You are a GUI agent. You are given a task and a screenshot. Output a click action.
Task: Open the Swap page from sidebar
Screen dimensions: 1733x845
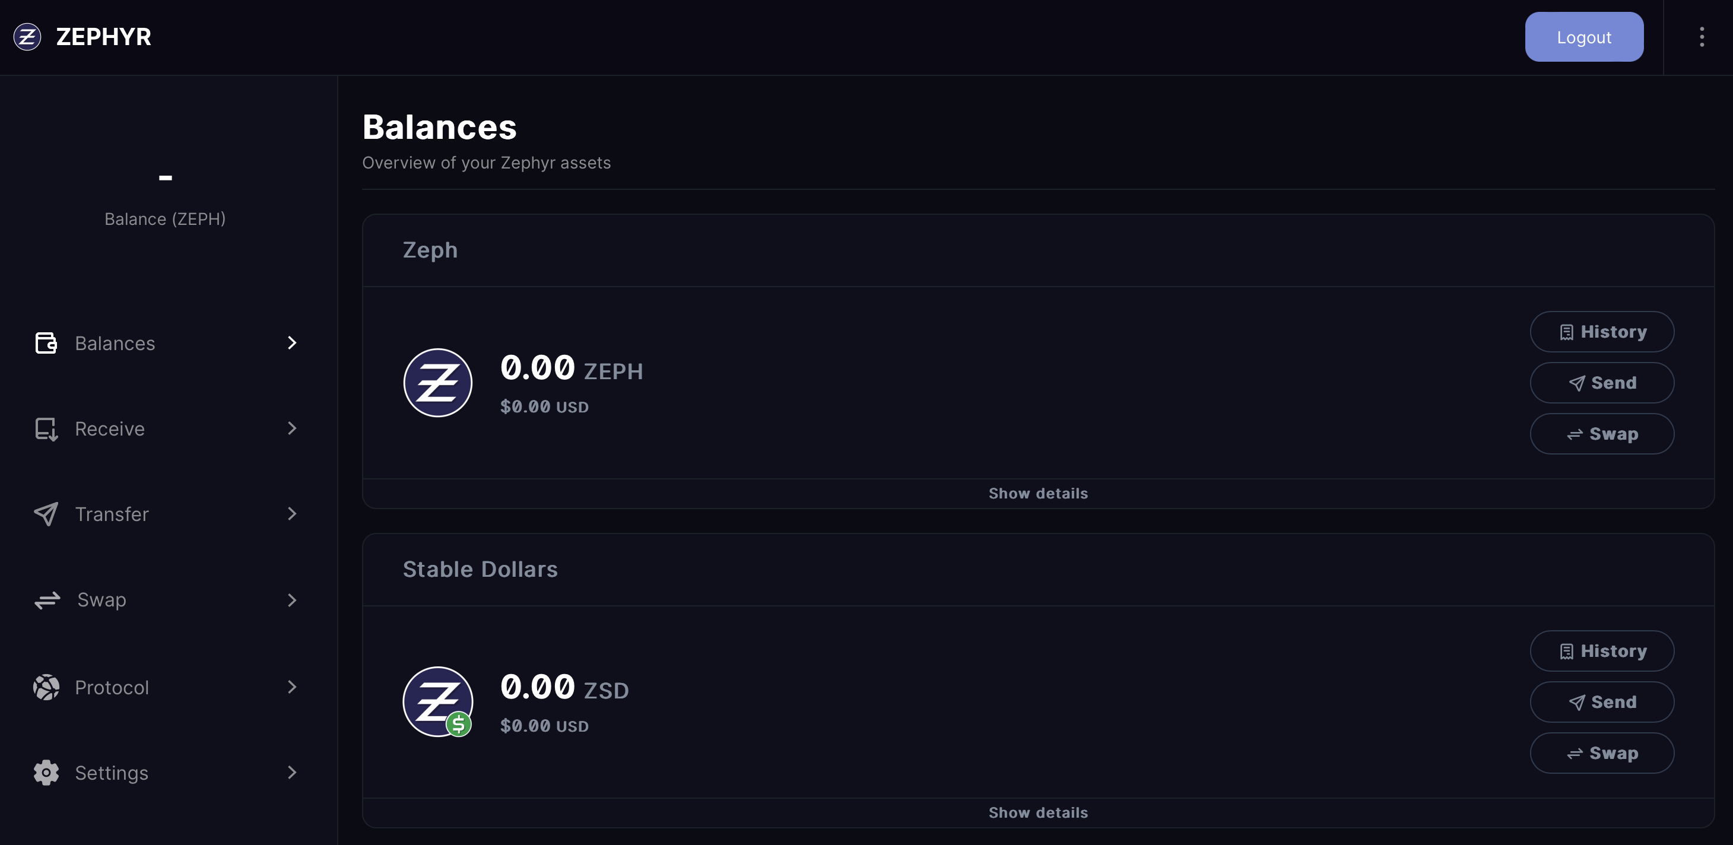coord(101,600)
